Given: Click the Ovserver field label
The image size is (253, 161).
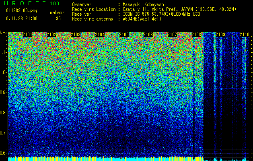Looking at the screenshot, I should pyautogui.click(x=82, y=4).
